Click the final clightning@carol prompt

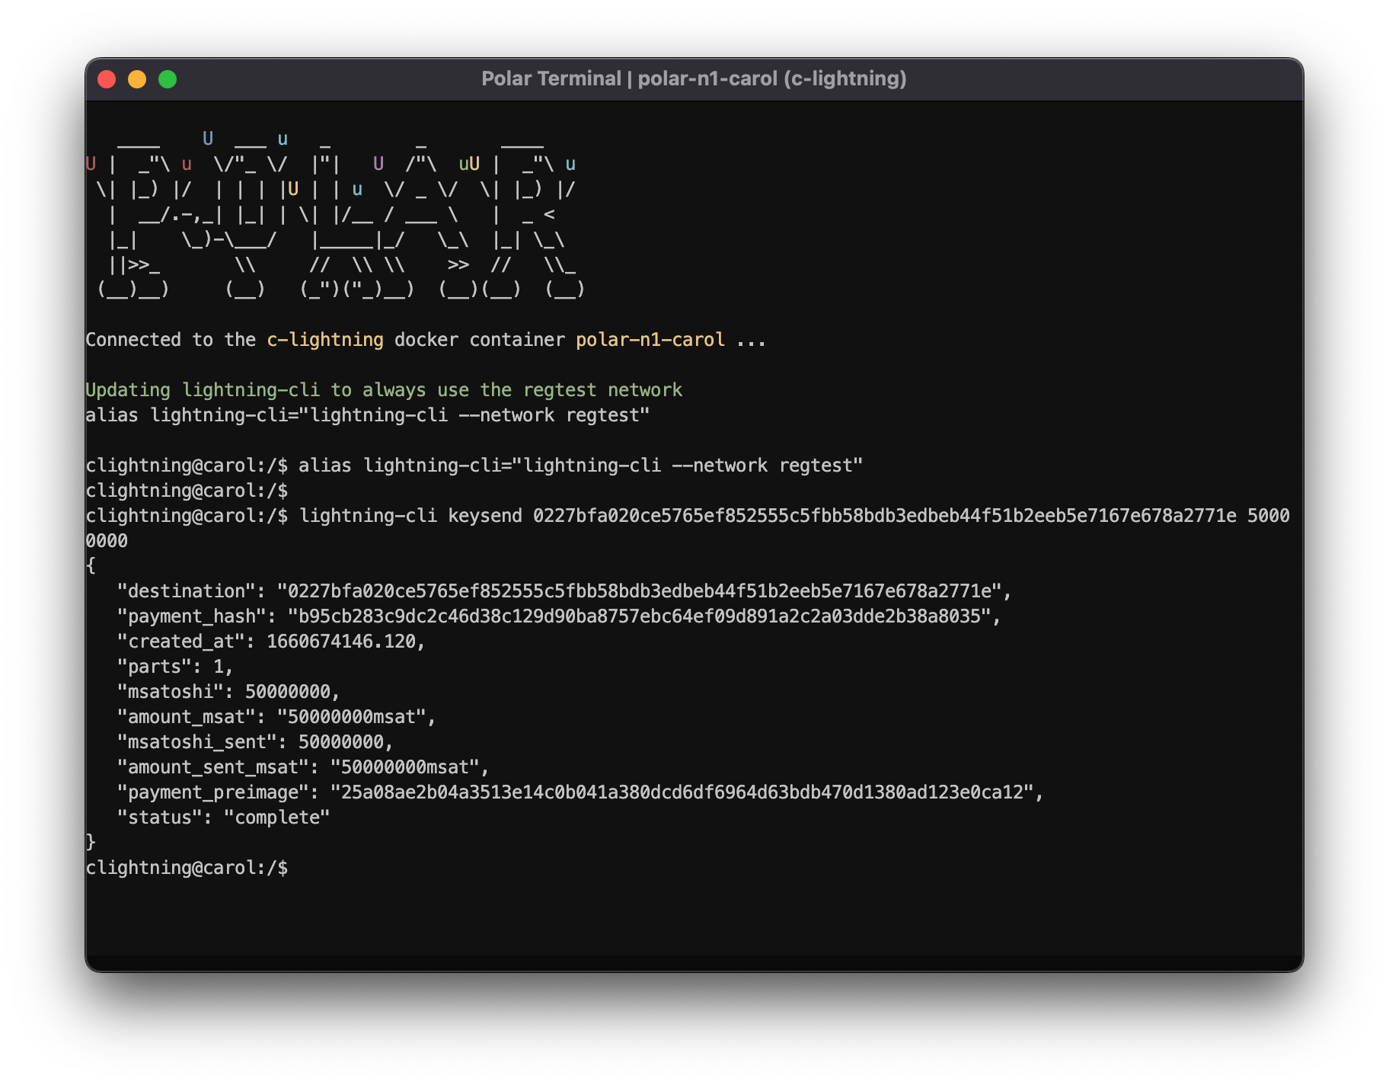click(x=187, y=868)
